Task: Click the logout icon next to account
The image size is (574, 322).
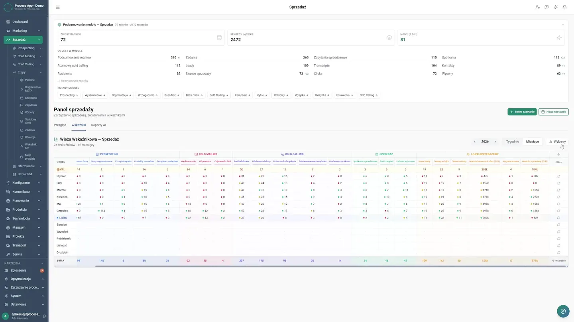Action: (45, 316)
